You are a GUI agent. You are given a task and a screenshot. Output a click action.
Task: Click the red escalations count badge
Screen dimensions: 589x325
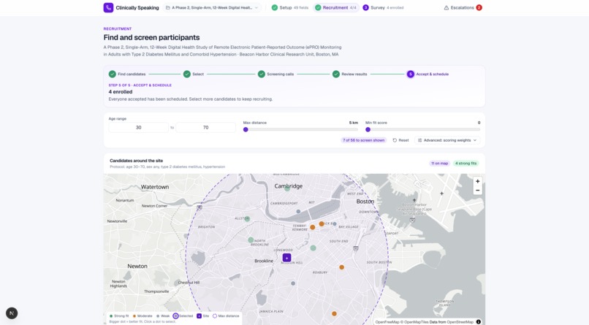pyautogui.click(x=479, y=7)
